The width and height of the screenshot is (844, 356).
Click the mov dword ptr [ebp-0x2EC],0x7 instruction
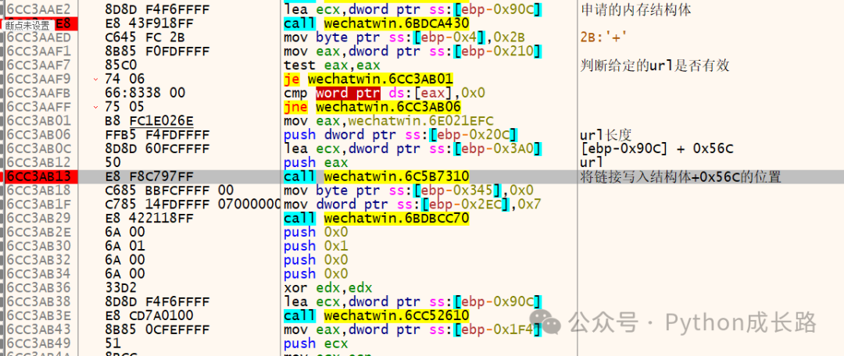tap(413, 205)
